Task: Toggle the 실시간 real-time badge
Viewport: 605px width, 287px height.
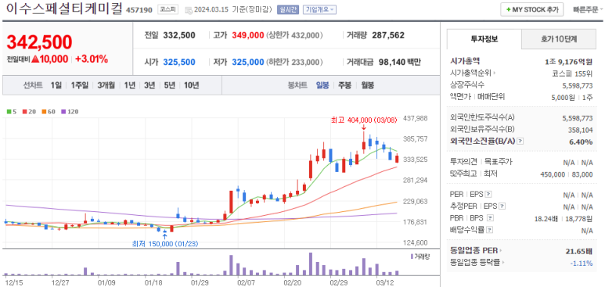Action: 288,9
